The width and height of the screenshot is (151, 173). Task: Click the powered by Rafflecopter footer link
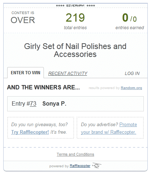coord(80,166)
